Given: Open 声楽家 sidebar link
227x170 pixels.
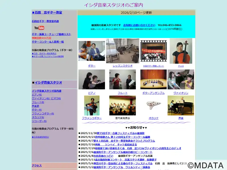Looking at the screenshot, I should [x=35, y=106].
